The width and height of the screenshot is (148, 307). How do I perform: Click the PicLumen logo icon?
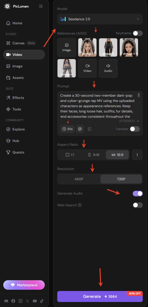tap(7, 6)
